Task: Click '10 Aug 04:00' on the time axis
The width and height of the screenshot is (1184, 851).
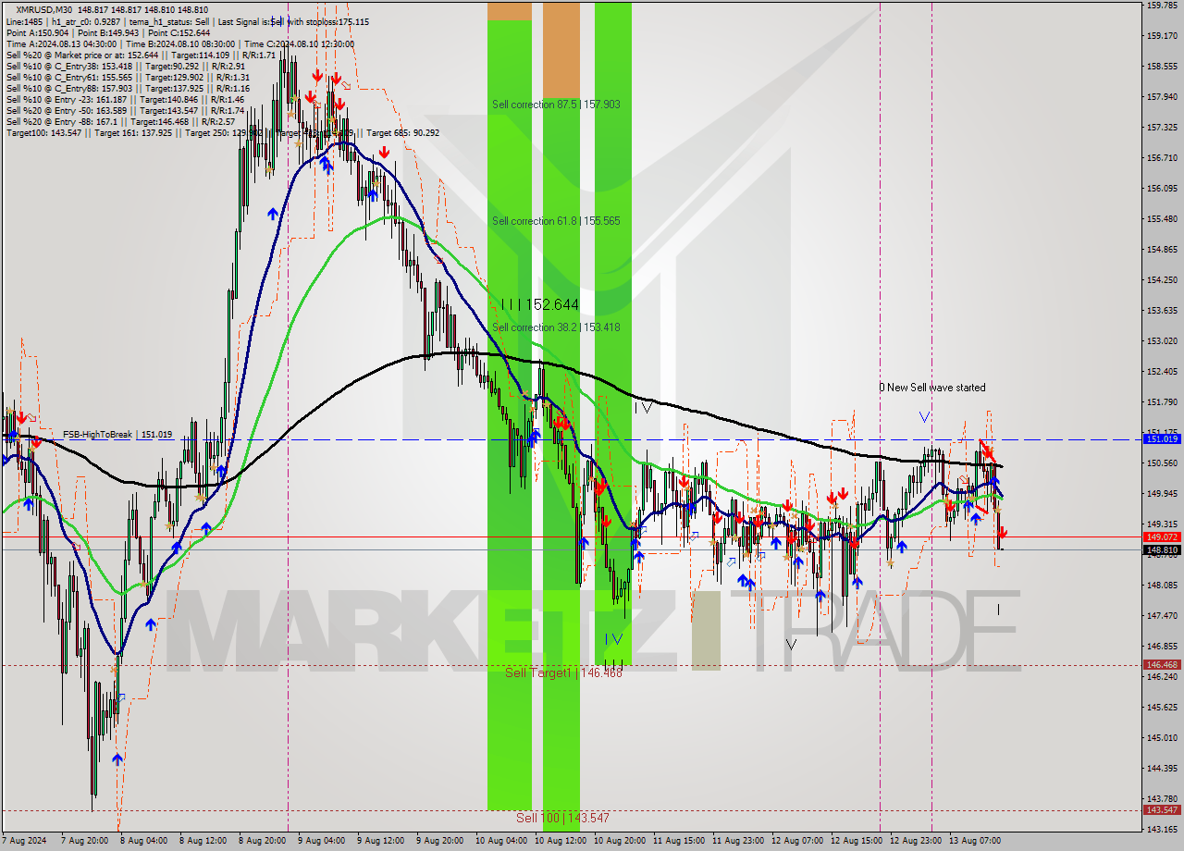Action: [x=502, y=841]
